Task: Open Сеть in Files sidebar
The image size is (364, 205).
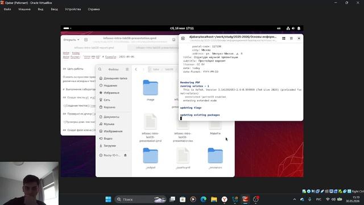Action: (x=113, y=100)
